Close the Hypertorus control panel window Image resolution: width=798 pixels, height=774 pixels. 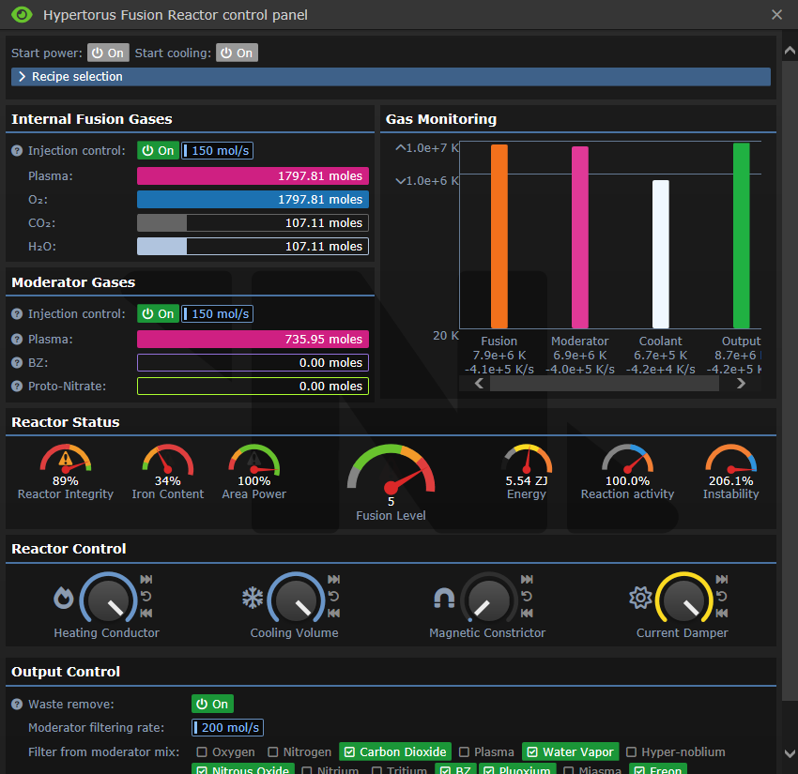point(776,15)
